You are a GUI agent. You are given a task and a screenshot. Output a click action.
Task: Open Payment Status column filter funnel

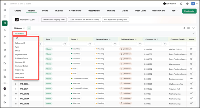click(x=115, y=44)
